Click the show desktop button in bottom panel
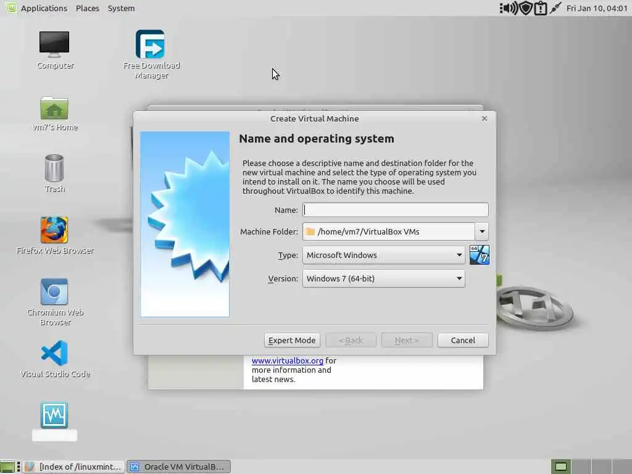 click(x=7, y=467)
